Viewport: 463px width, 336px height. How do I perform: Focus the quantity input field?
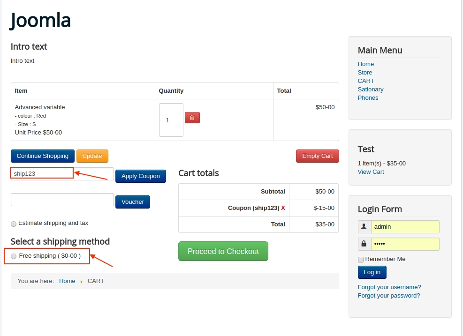click(x=171, y=120)
